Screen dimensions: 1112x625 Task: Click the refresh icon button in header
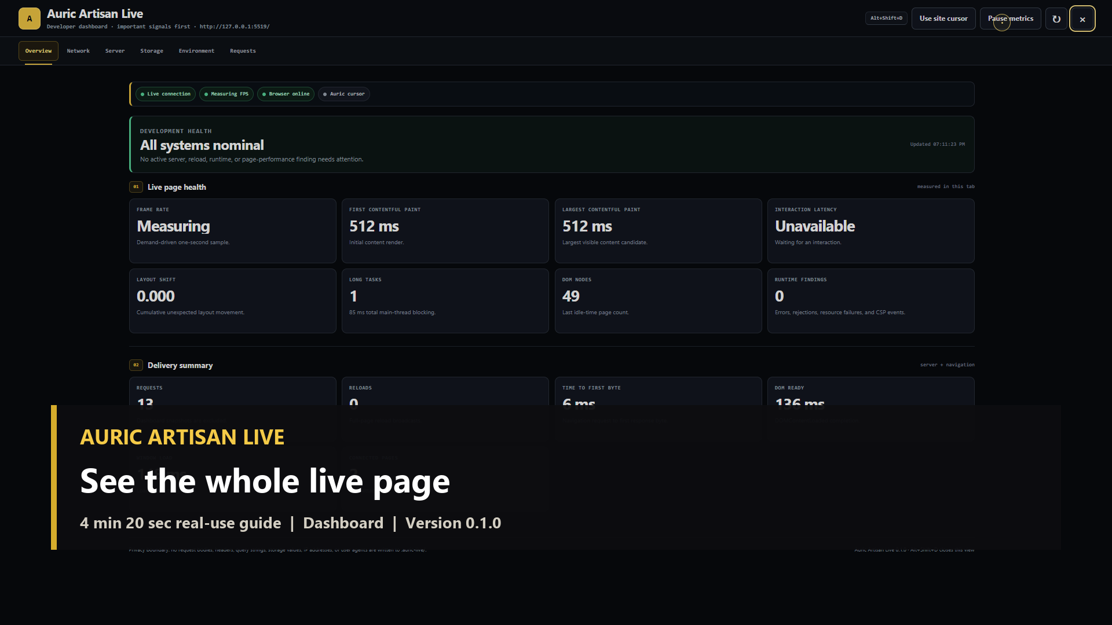[x=1056, y=19]
